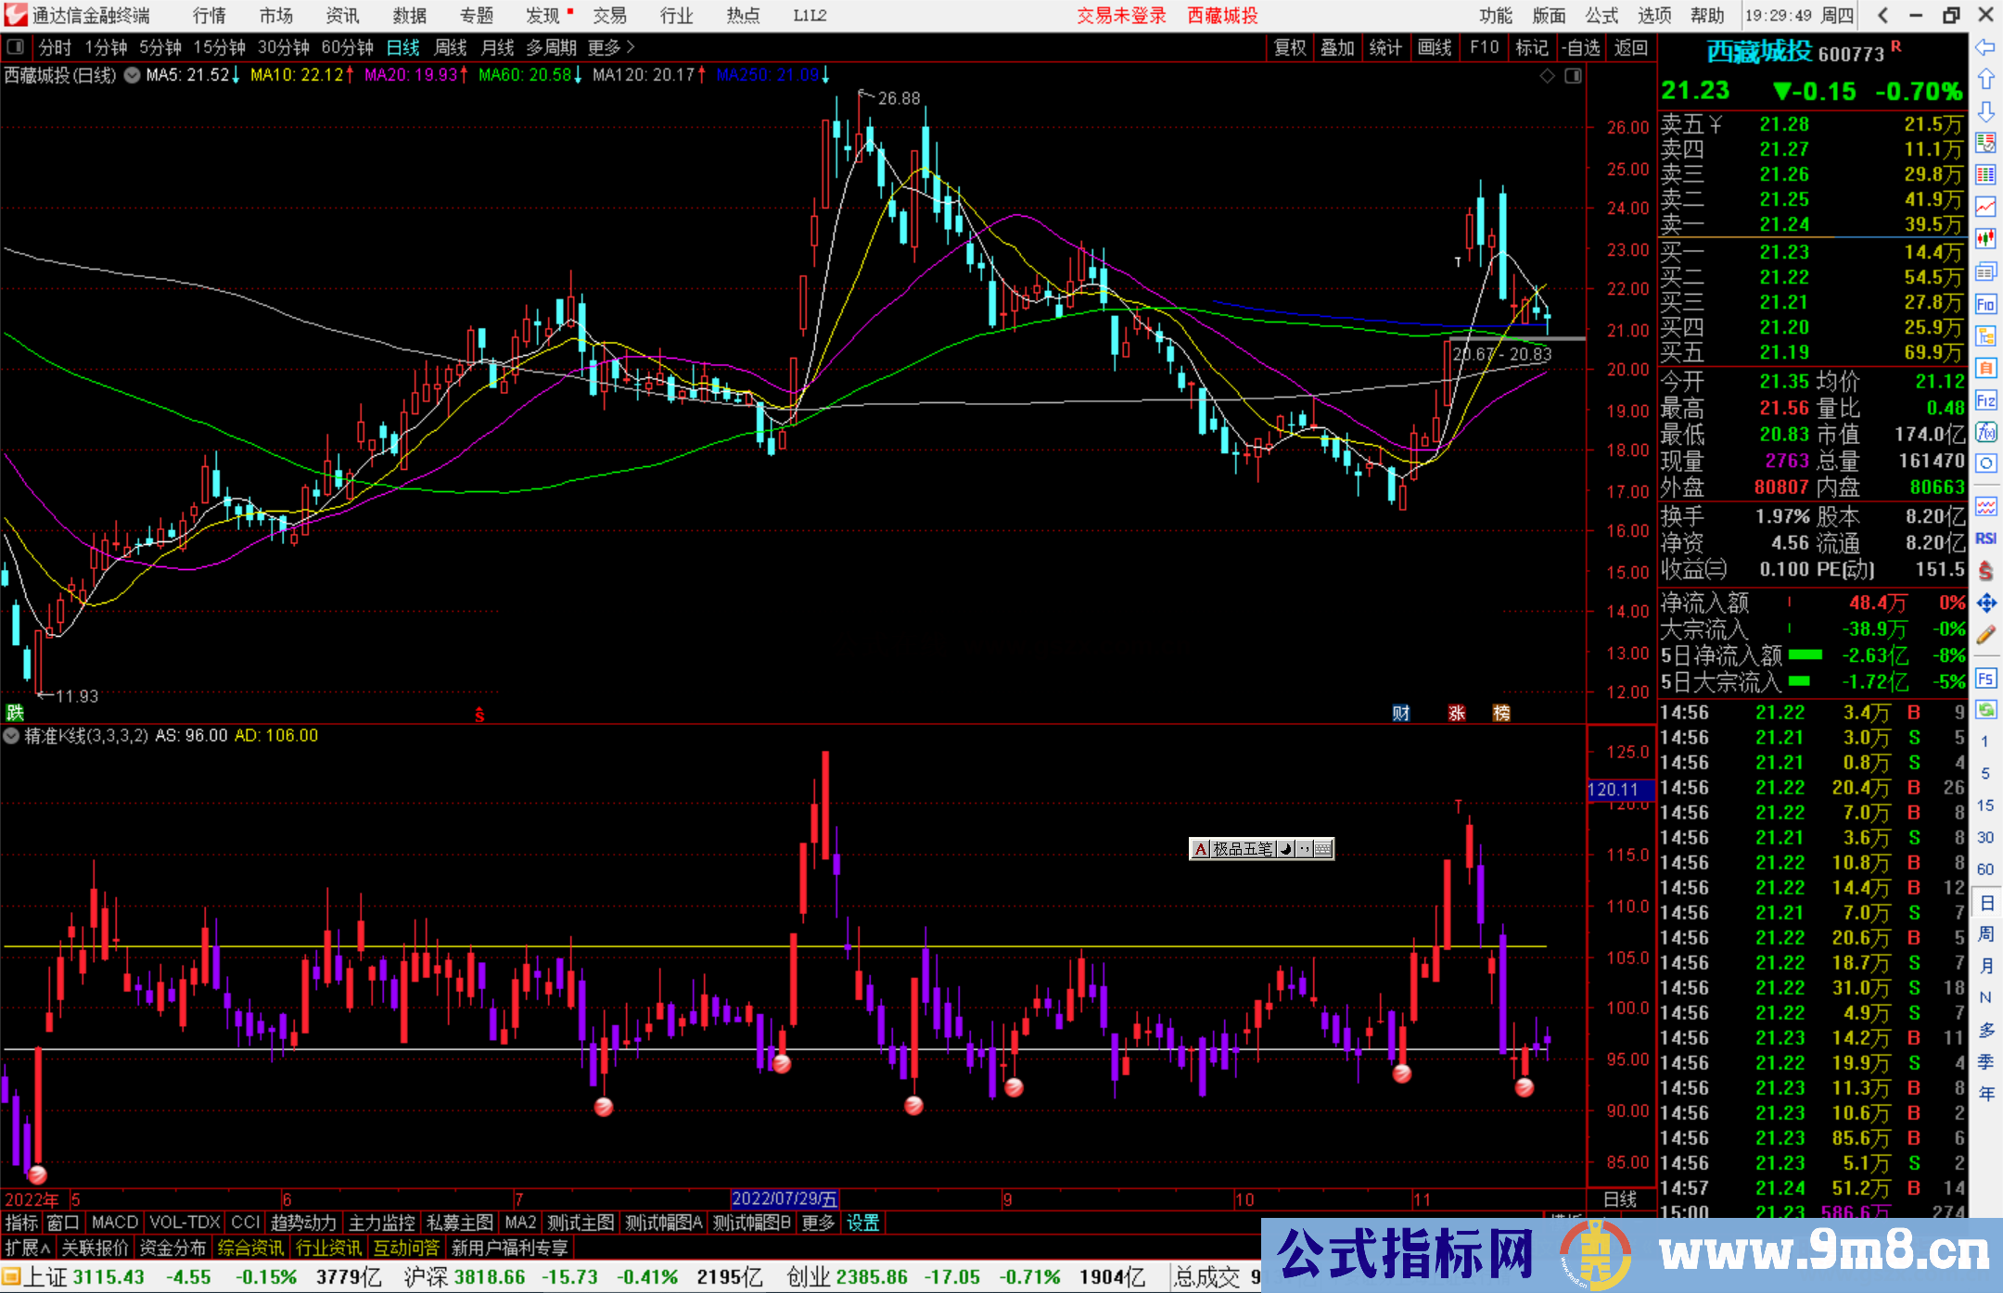Click the 设置 link in indicator bar

862,1223
